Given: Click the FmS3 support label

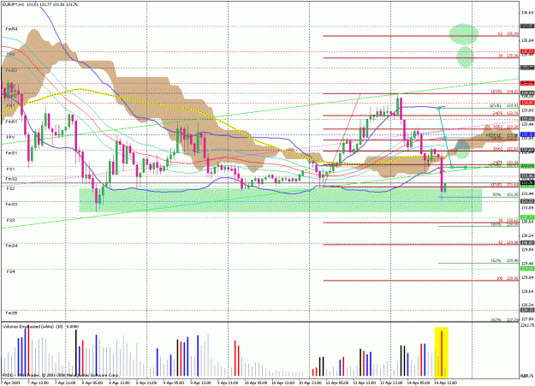Looking at the screenshot, I should [x=12, y=204].
